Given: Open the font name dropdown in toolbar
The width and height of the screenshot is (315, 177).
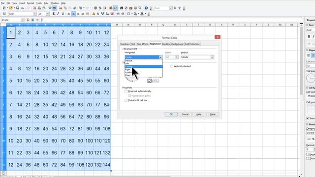Looking at the screenshot, I should [x=35, y=14].
